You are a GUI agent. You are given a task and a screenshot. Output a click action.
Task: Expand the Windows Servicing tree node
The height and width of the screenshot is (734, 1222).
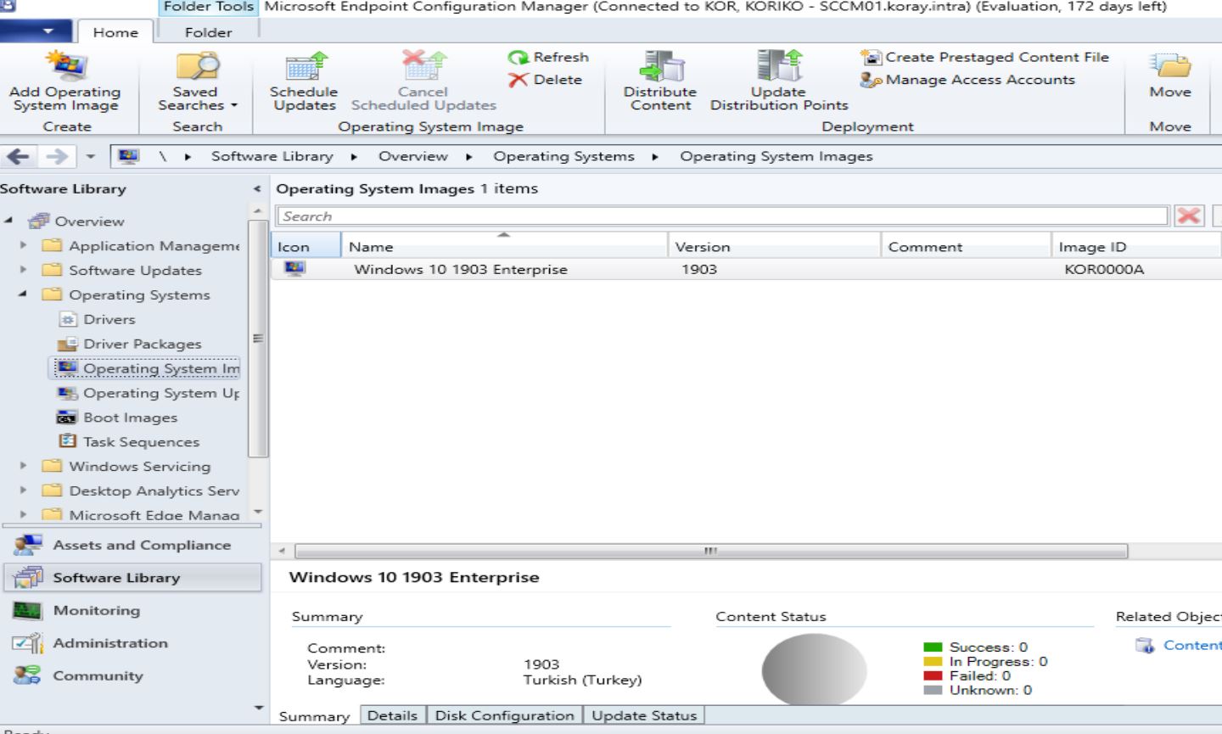[23, 466]
